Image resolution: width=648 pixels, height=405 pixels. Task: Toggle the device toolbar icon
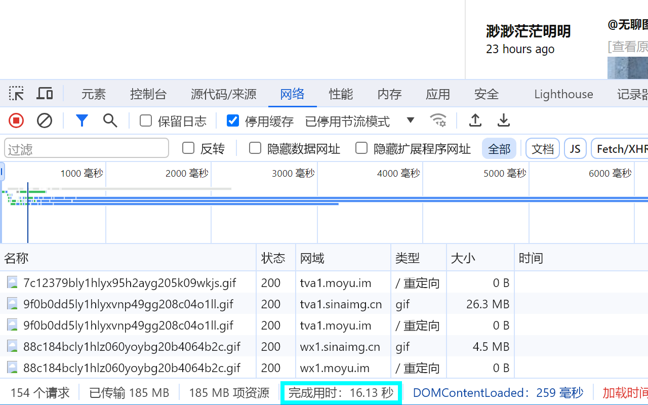(45, 93)
